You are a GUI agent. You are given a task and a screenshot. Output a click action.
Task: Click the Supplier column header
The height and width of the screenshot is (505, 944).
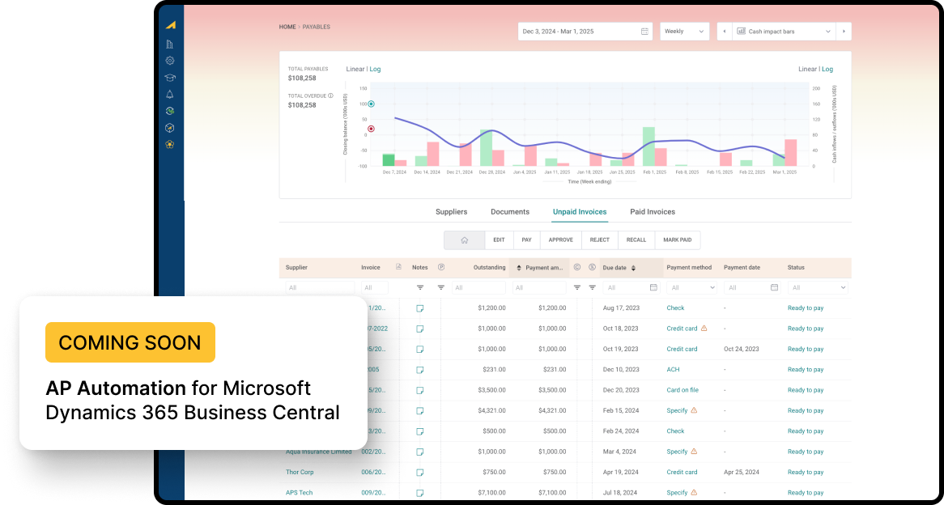tap(296, 267)
